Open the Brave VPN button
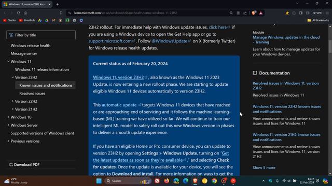Screen dimensions: 332x186 317,13
